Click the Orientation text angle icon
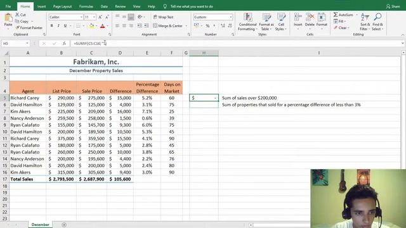The height and width of the screenshot is (228, 406). [140, 17]
